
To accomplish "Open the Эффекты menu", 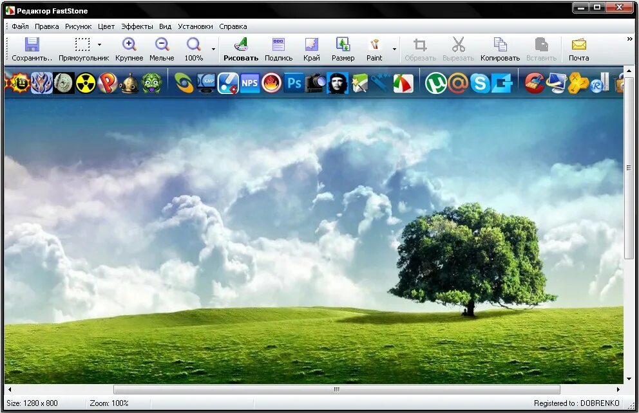I will click(x=137, y=26).
